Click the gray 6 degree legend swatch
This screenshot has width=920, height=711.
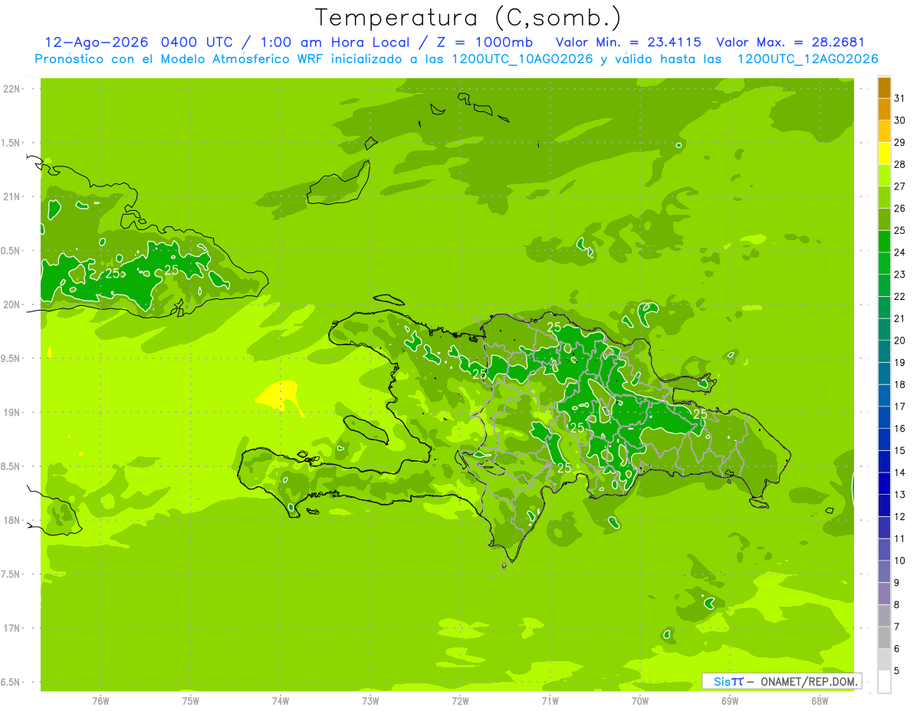coord(884,637)
